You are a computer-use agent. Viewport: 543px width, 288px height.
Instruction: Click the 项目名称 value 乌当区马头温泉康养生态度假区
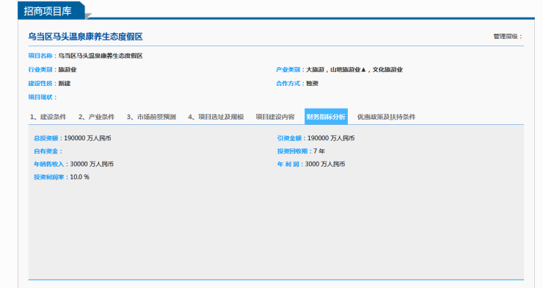click(x=101, y=56)
